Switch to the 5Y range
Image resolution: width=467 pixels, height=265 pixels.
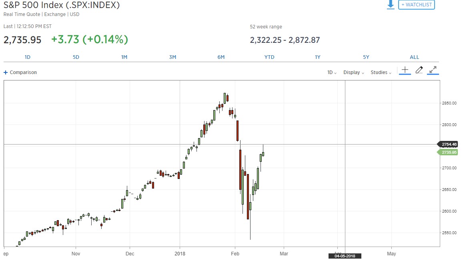pos(366,57)
